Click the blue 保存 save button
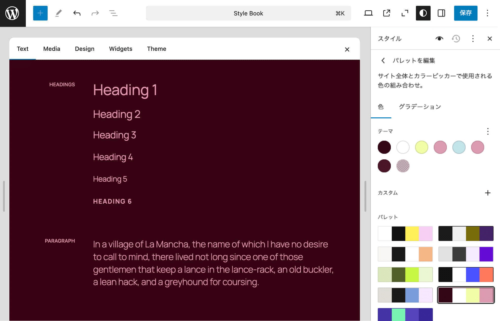Image resolution: width=500 pixels, height=321 pixels. 466,13
